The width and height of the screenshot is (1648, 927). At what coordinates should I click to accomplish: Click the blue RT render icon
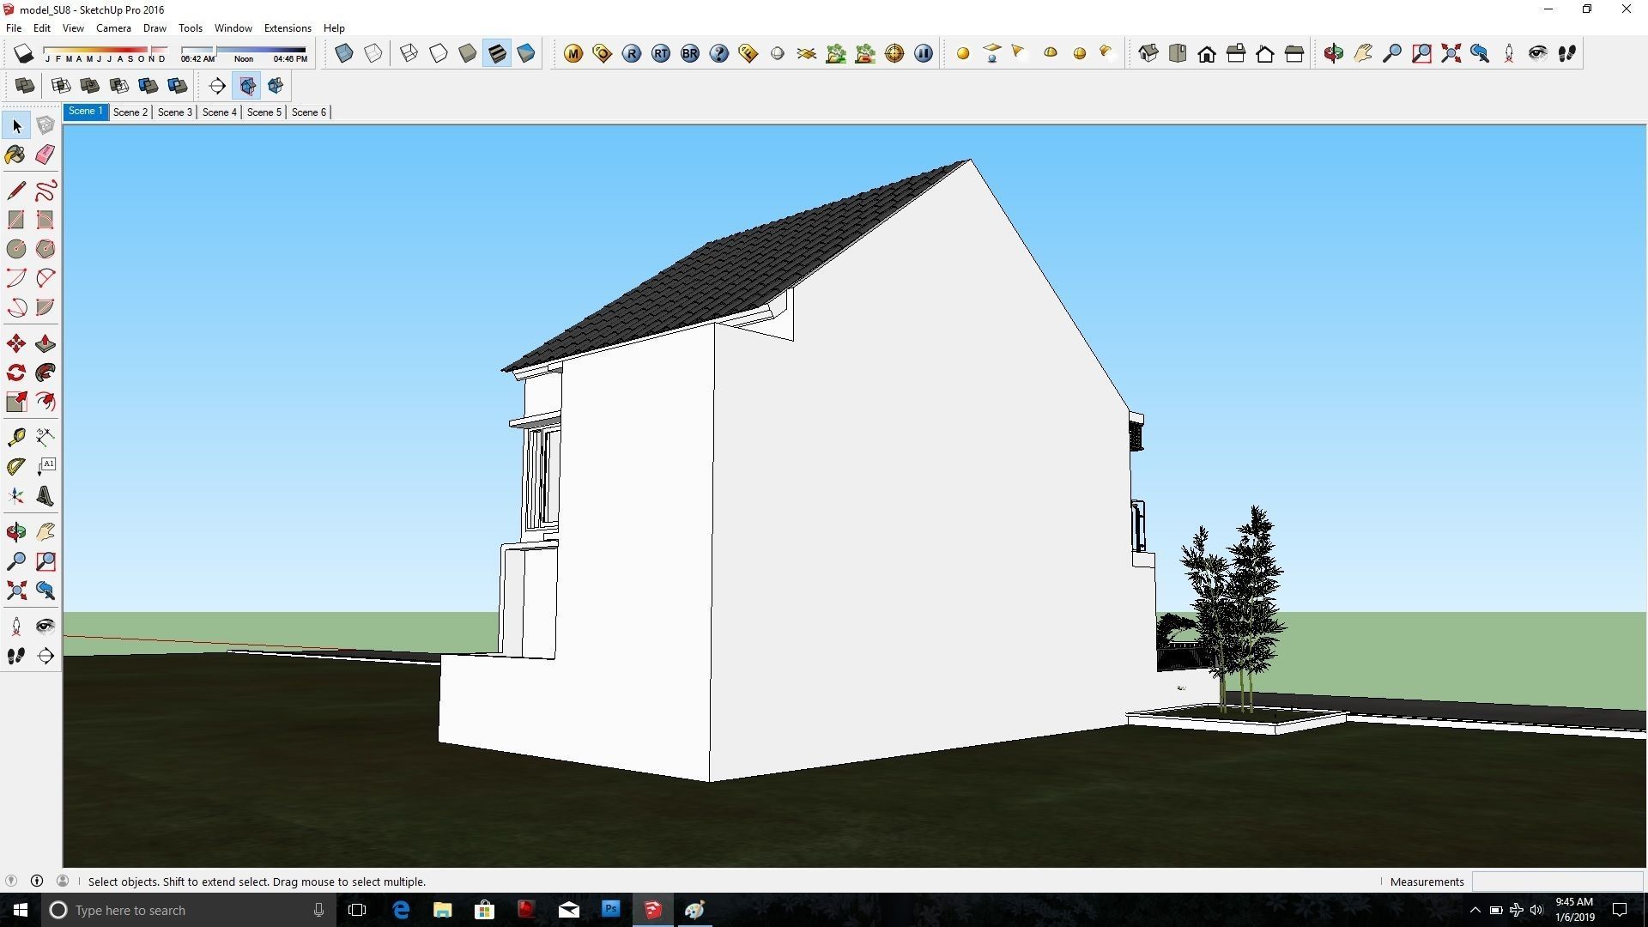pyautogui.click(x=661, y=53)
